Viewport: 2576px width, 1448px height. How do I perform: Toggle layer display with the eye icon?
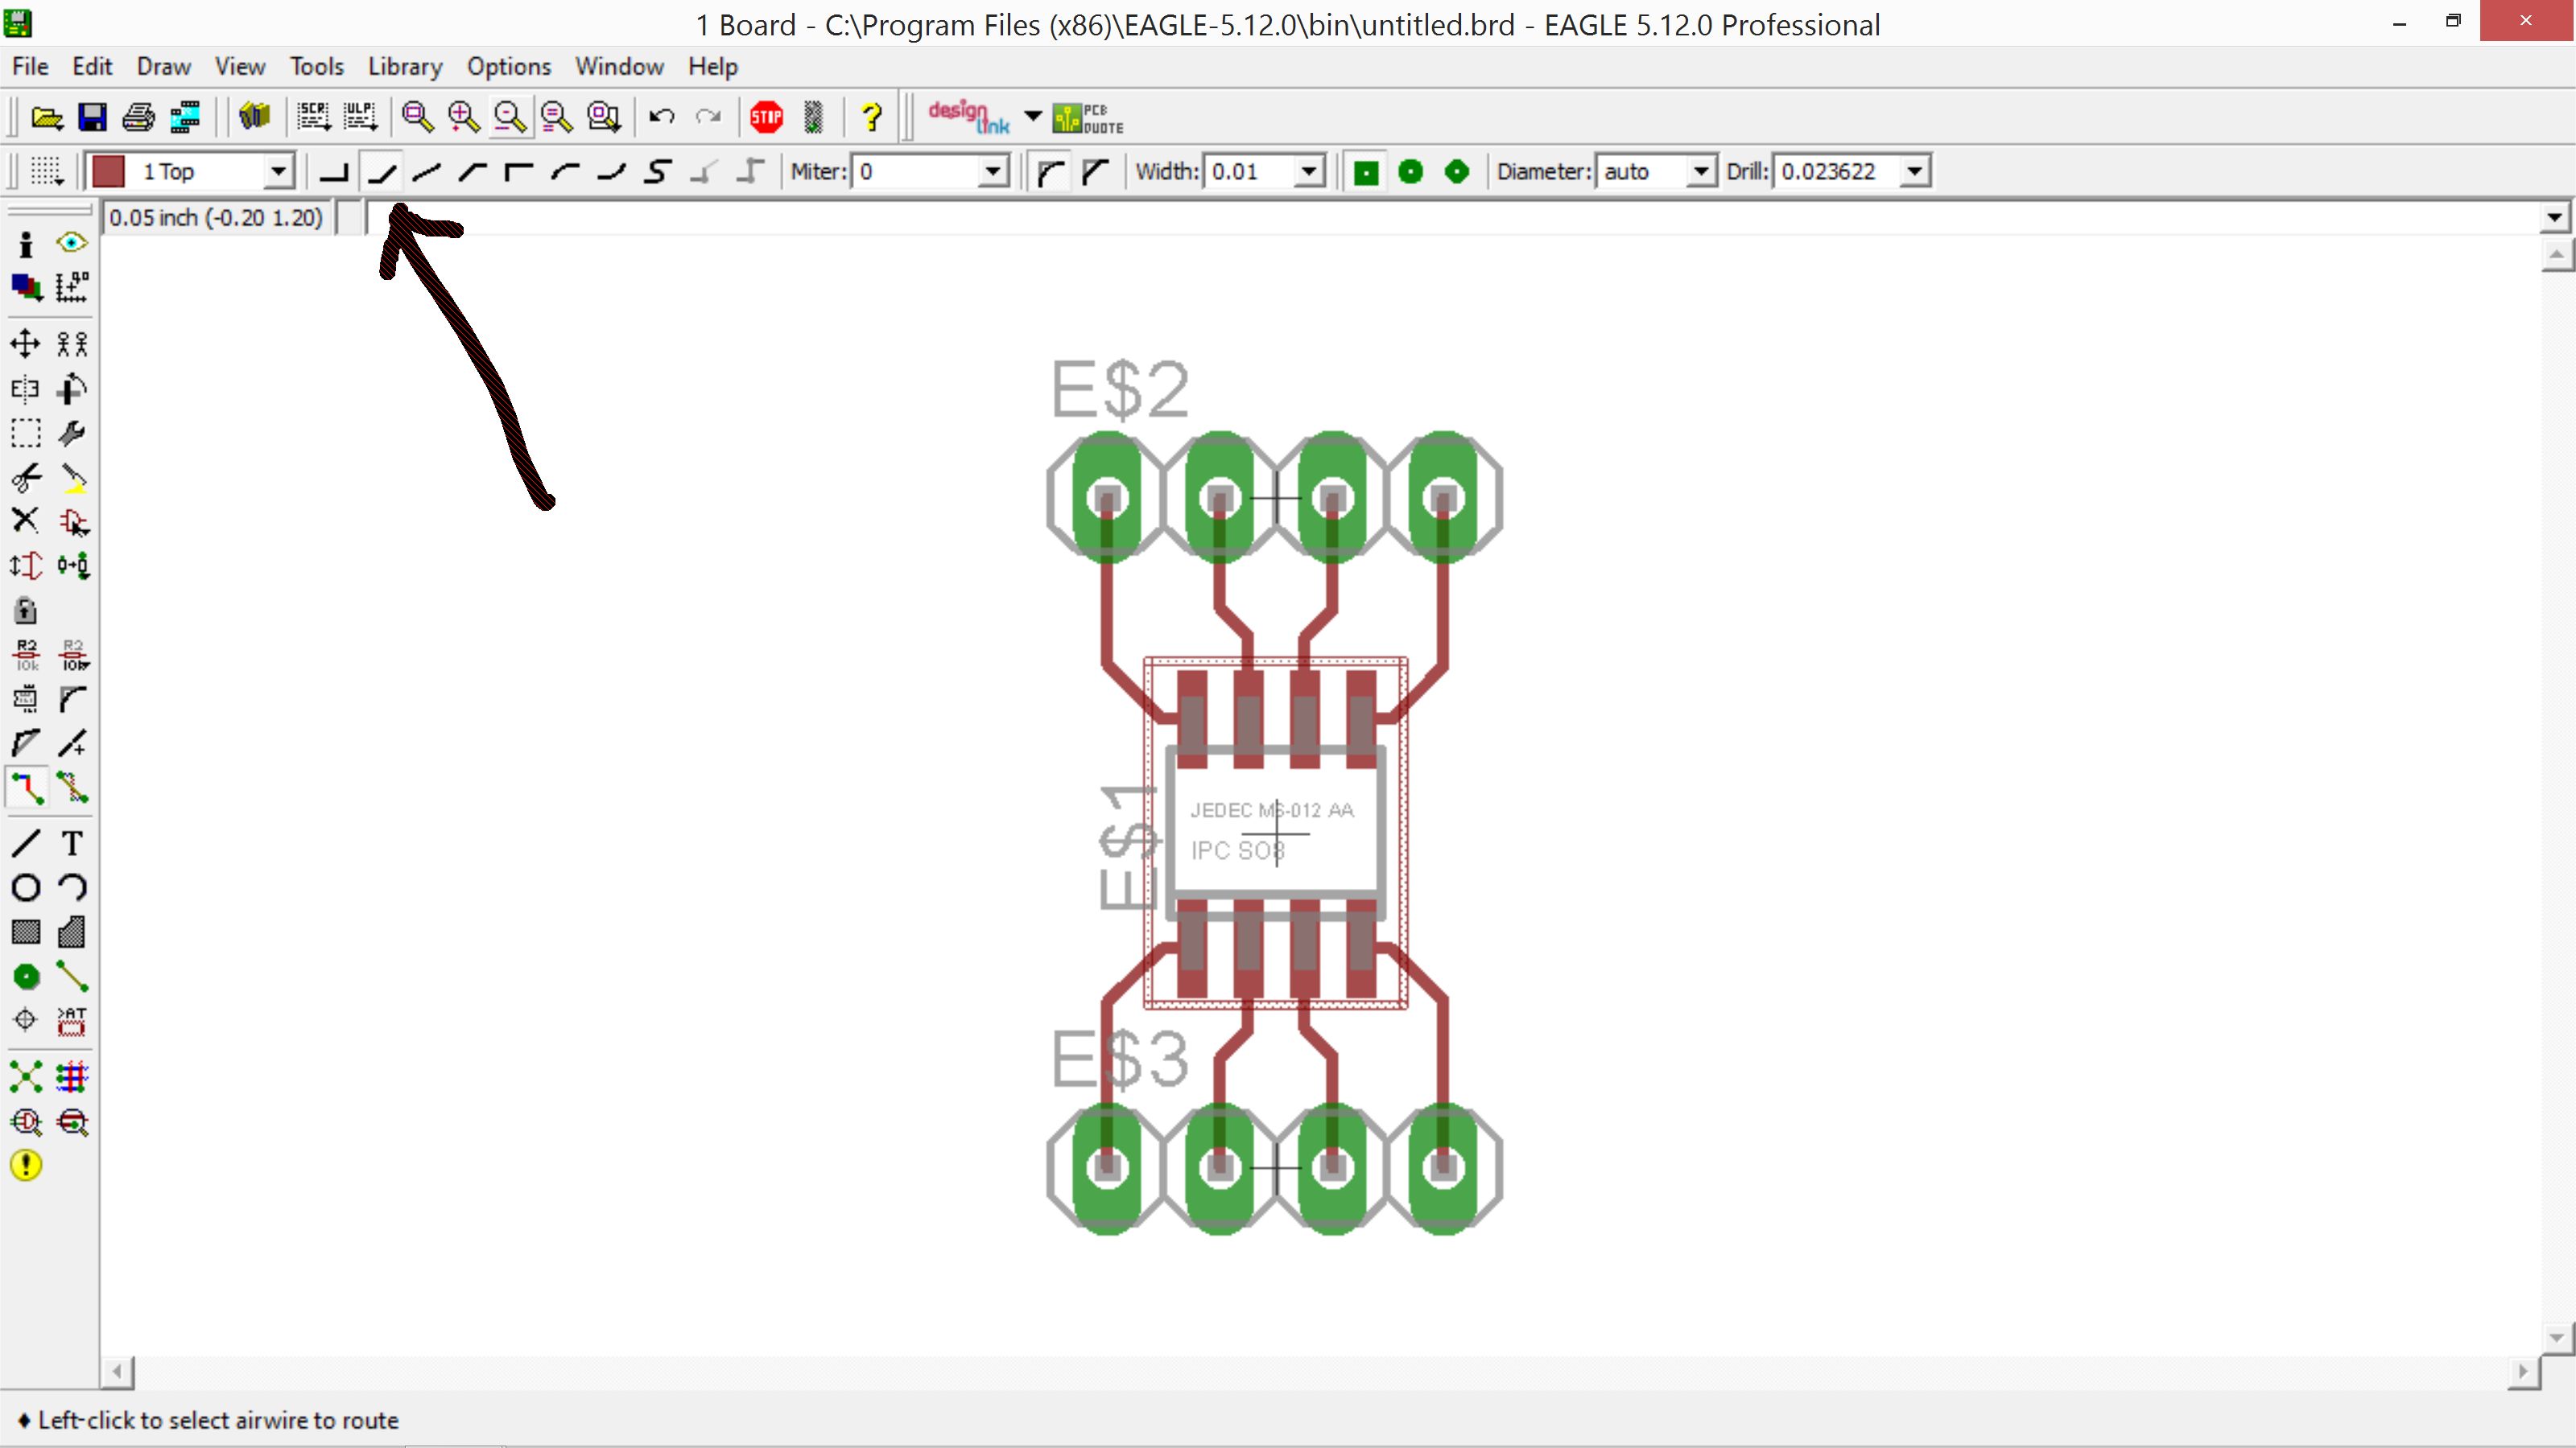coord(72,244)
